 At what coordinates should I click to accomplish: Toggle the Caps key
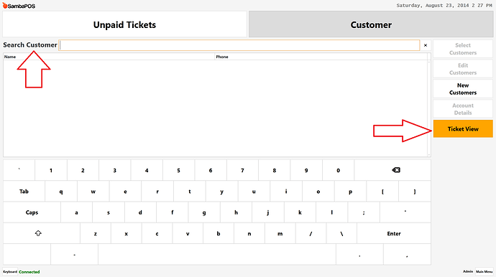click(x=32, y=212)
